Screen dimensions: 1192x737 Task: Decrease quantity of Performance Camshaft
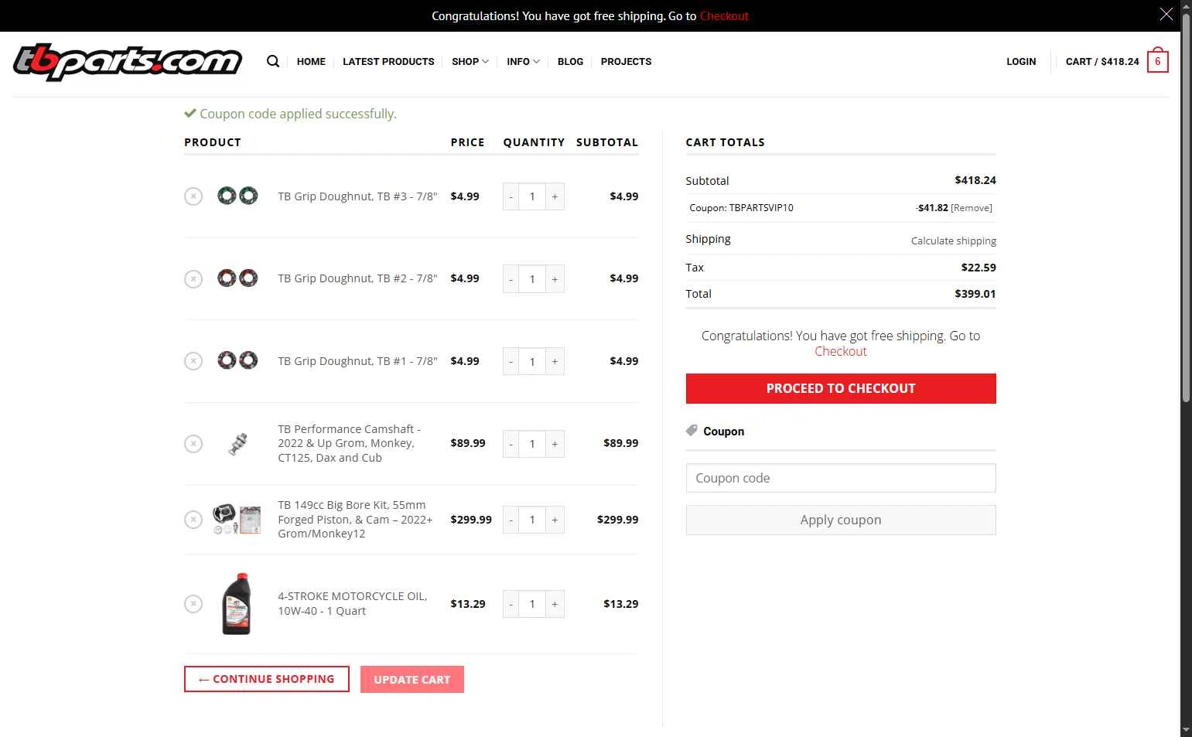tap(511, 444)
